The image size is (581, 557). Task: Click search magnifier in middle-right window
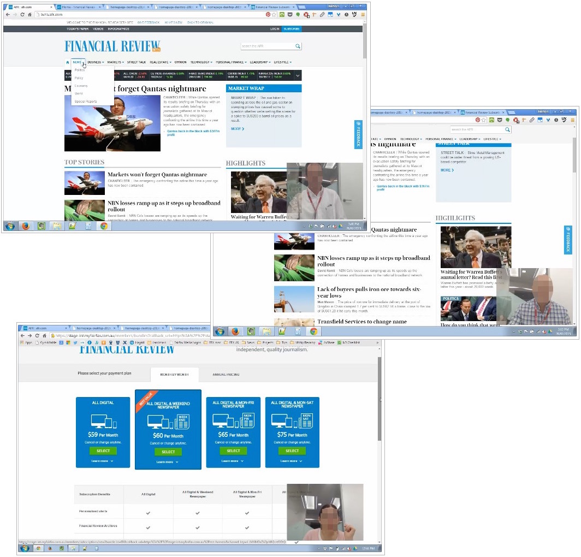coord(507,129)
